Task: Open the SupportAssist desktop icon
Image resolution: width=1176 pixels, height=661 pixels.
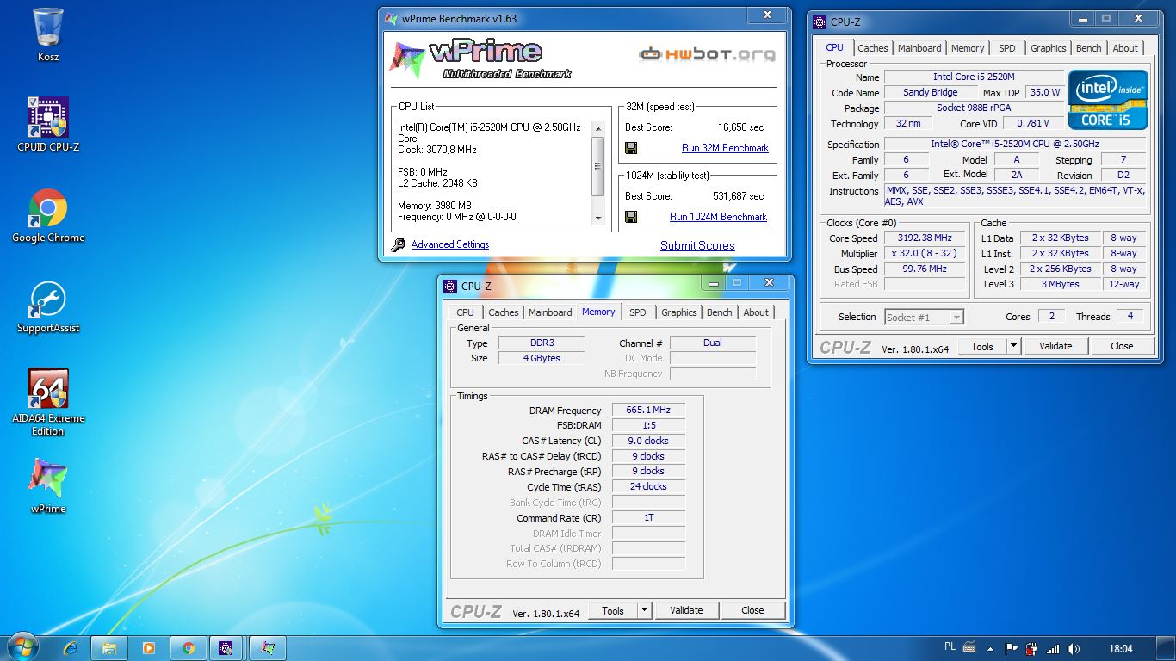Action: point(48,306)
